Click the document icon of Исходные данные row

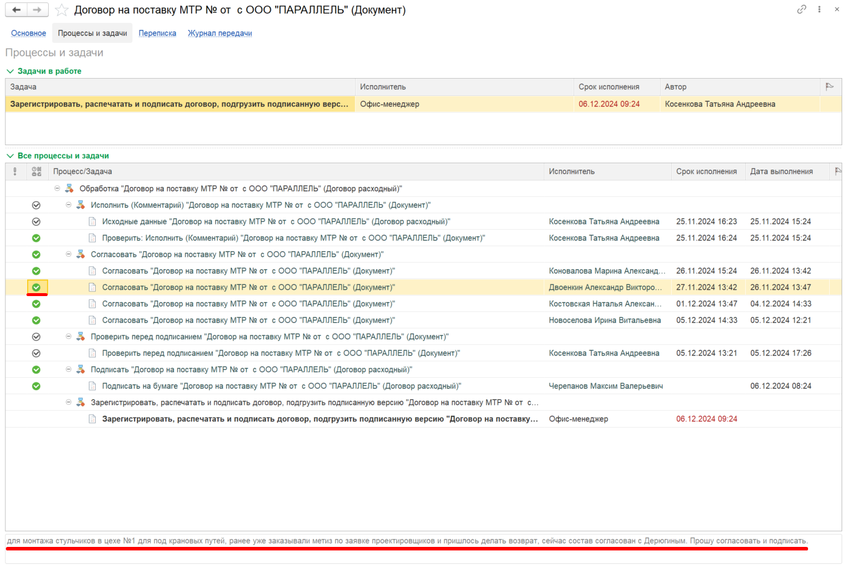coord(92,221)
